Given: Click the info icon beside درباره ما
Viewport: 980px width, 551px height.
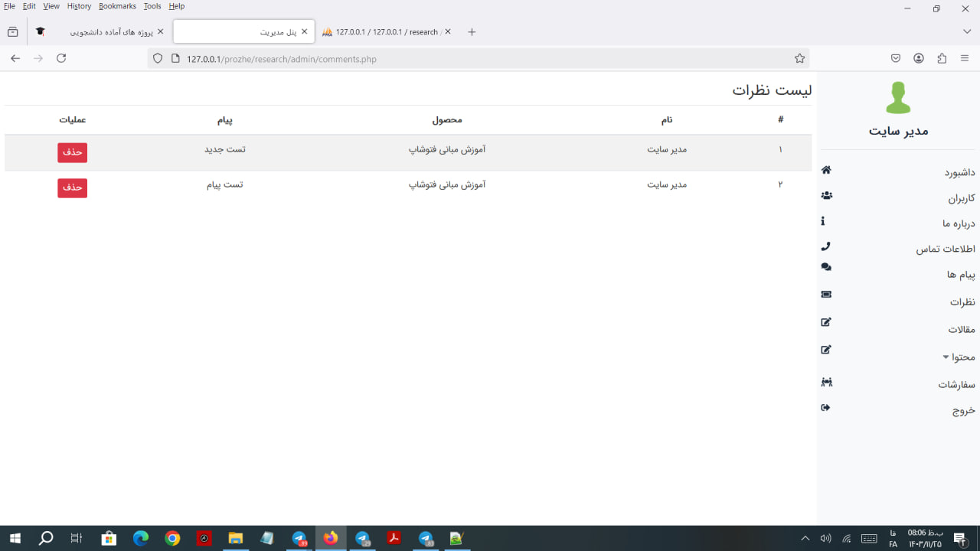Looking at the screenshot, I should [x=823, y=220].
